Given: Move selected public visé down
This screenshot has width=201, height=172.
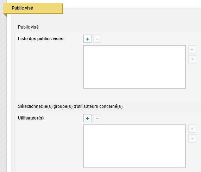Looking at the screenshot, I should coord(192,59).
